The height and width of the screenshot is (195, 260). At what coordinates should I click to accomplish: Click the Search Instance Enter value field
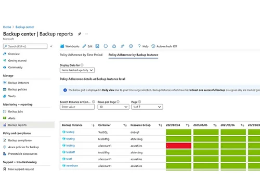77,107
